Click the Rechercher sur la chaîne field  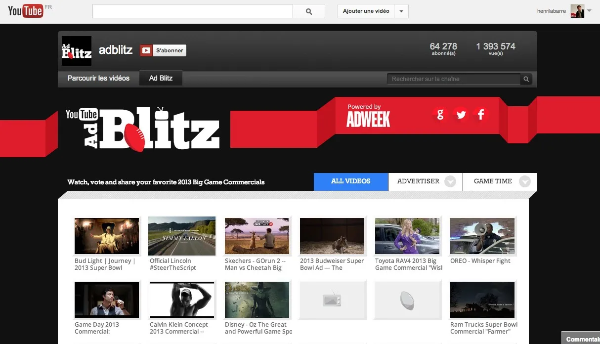(x=454, y=79)
